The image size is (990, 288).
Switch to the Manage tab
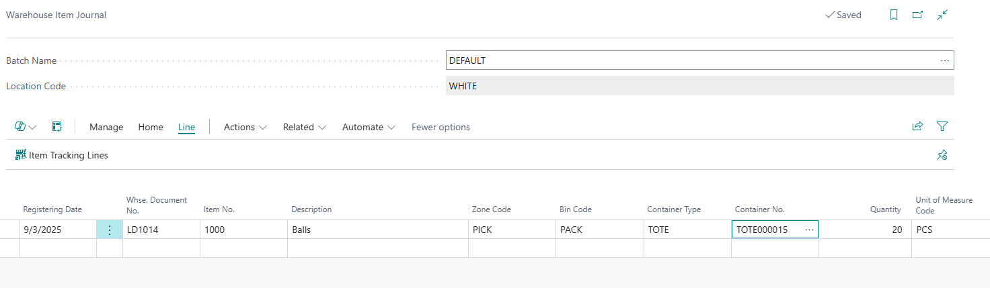click(x=106, y=127)
